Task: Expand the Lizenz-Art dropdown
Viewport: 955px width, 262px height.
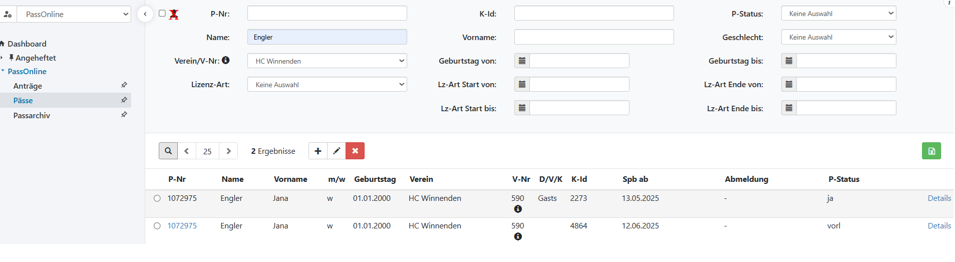Action: tap(327, 85)
